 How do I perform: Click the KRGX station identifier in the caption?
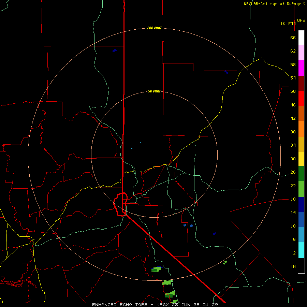tap(163, 305)
